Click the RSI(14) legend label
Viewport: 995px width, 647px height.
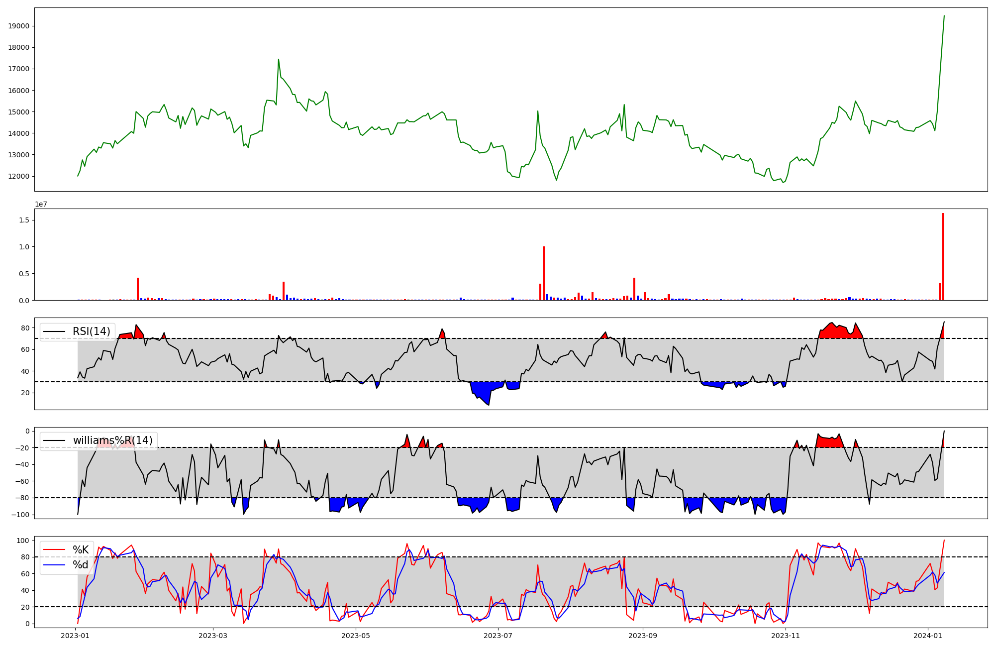click(91, 331)
